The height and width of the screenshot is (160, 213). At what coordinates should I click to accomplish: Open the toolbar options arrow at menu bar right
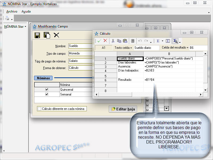click(x=209, y=13)
